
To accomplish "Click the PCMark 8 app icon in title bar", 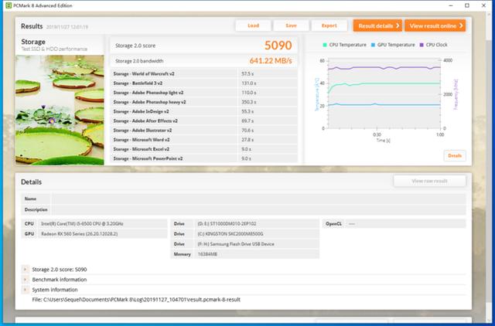I will (9, 5).
